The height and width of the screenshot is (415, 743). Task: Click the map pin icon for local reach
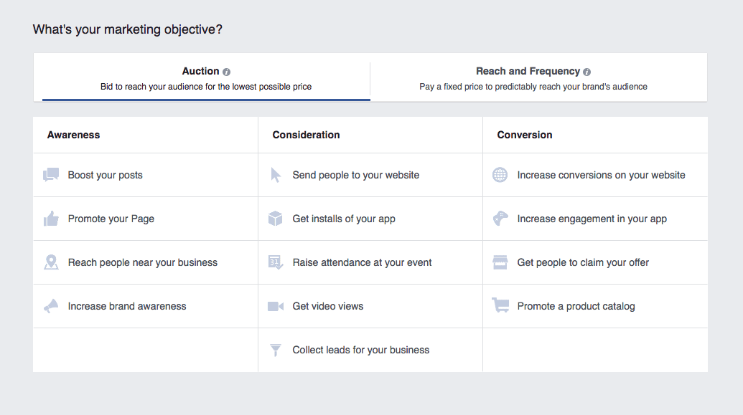click(x=51, y=262)
